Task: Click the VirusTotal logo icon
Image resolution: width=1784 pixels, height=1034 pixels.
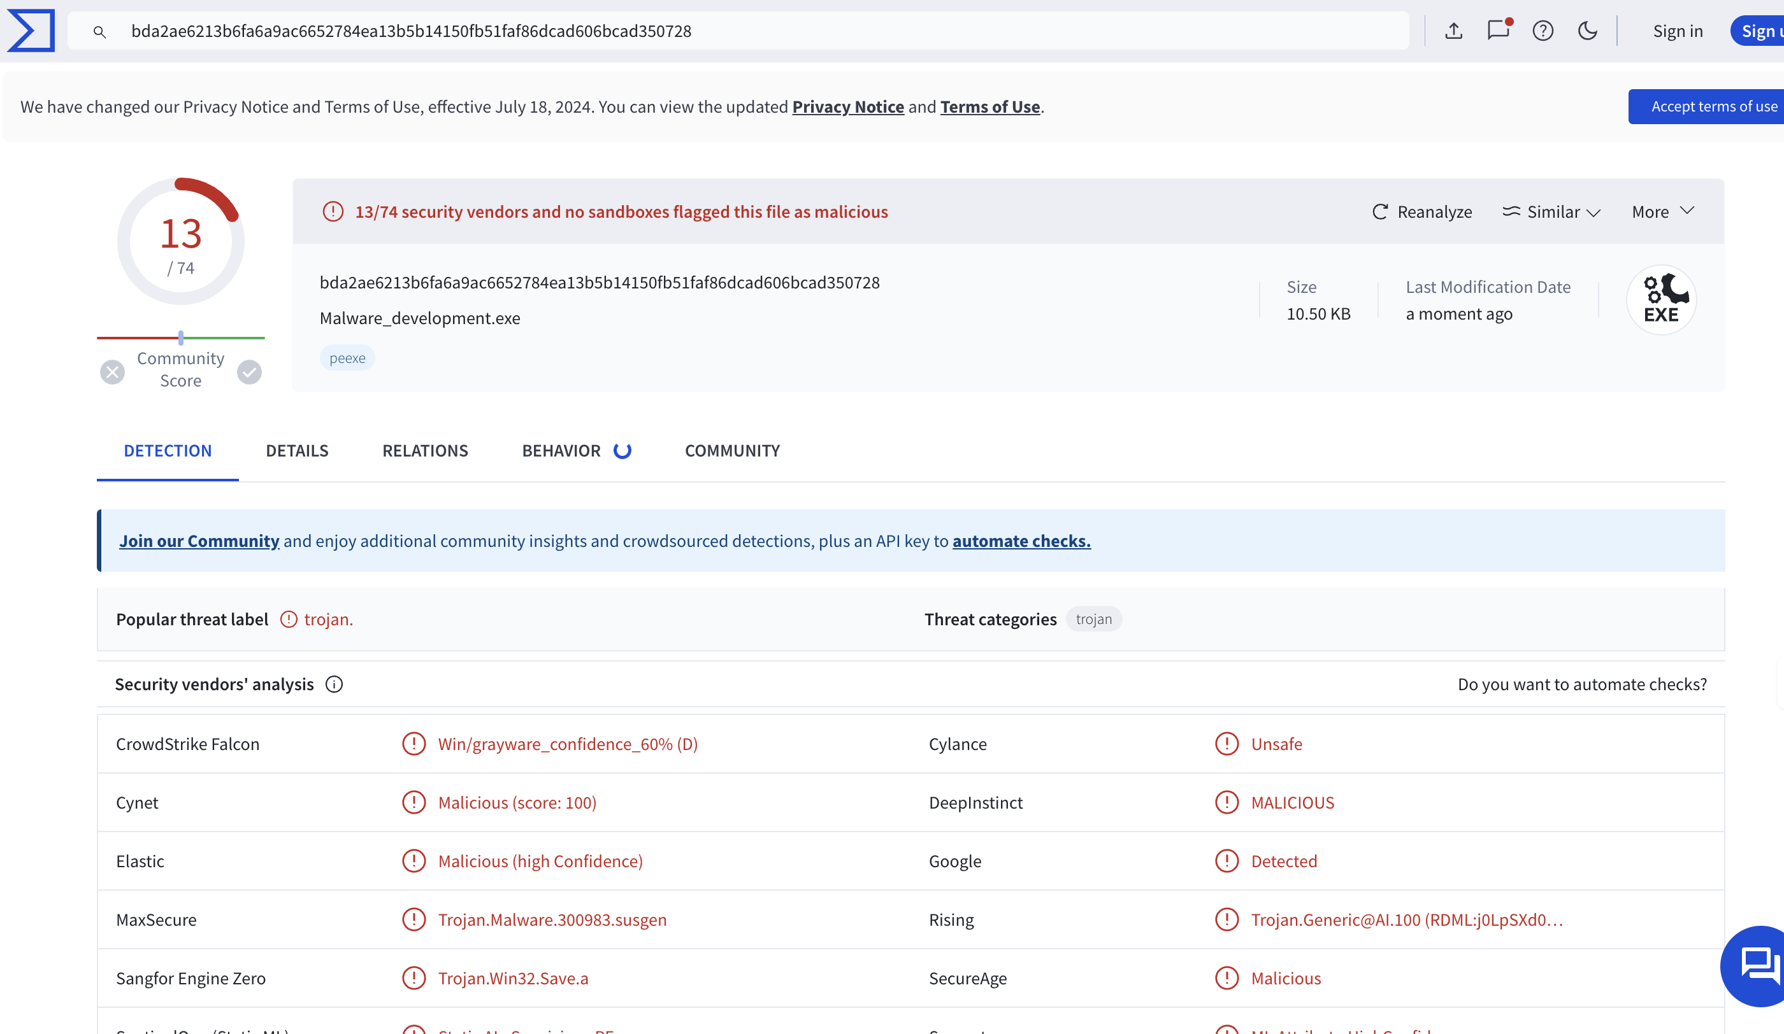Action: [x=31, y=31]
